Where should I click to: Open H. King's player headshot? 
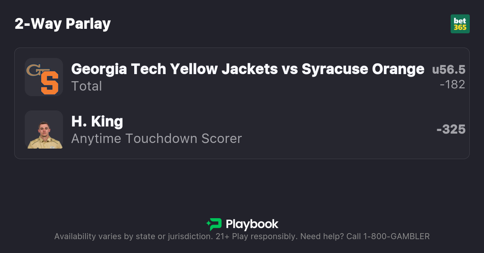click(44, 130)
